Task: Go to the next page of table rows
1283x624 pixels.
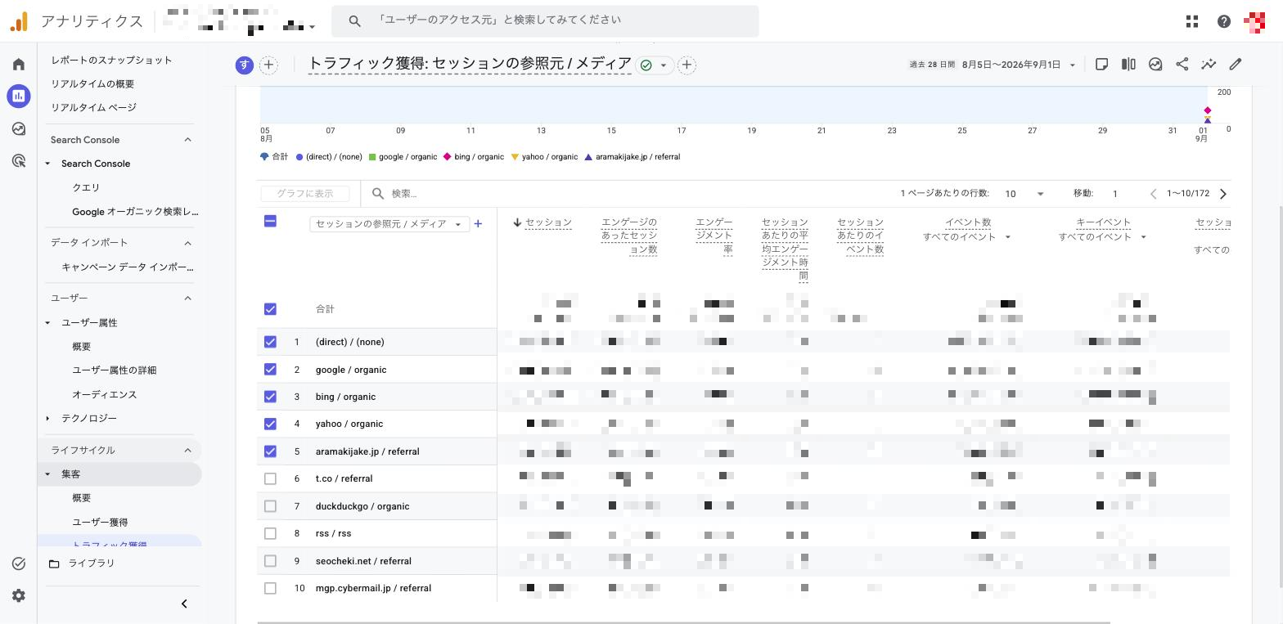Action: [x=1223, y=194]
